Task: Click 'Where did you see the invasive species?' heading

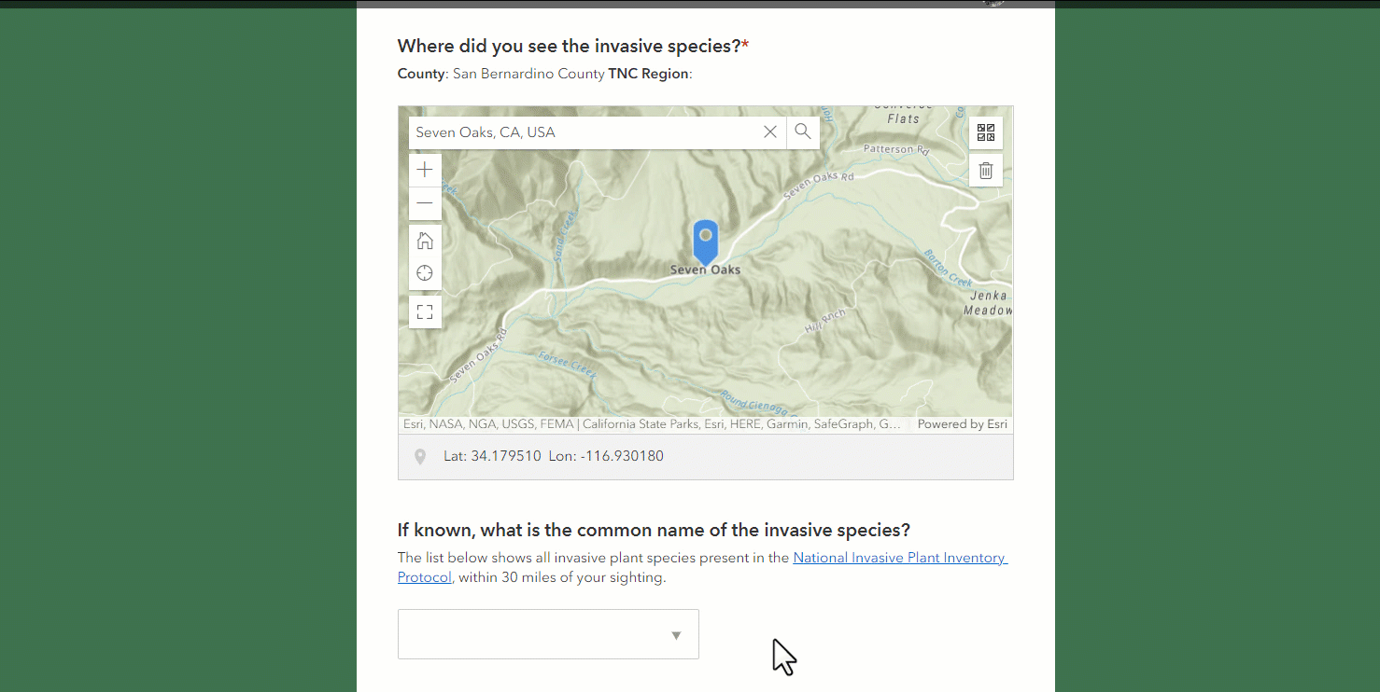Action: [x=573, y=46]
